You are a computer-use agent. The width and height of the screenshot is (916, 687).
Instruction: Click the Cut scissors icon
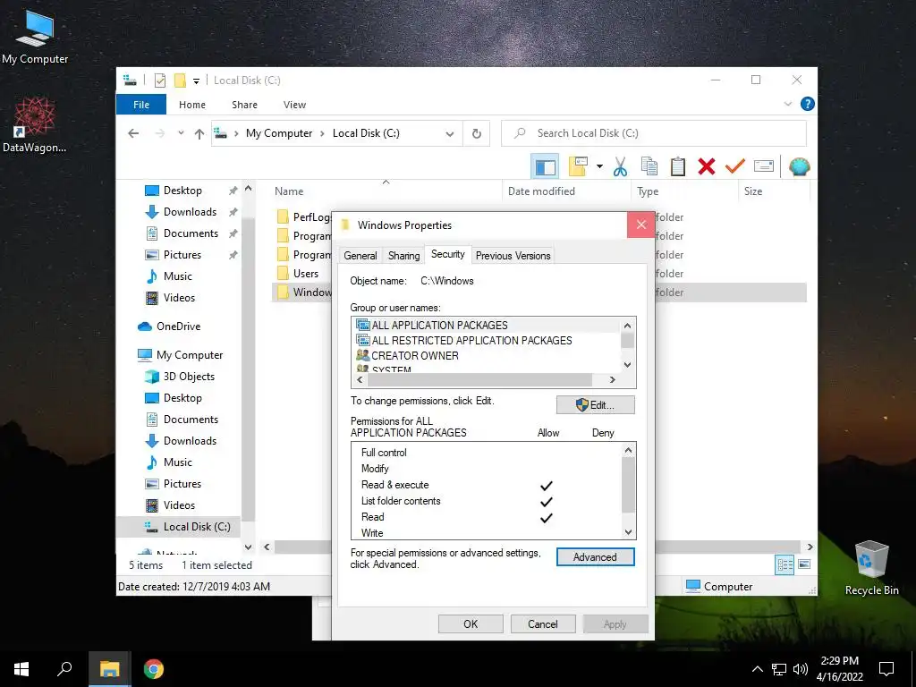click(621, 167)
